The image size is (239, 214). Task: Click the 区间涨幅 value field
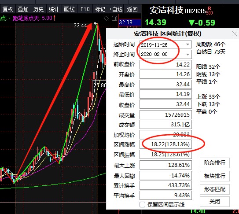(165, 144)
